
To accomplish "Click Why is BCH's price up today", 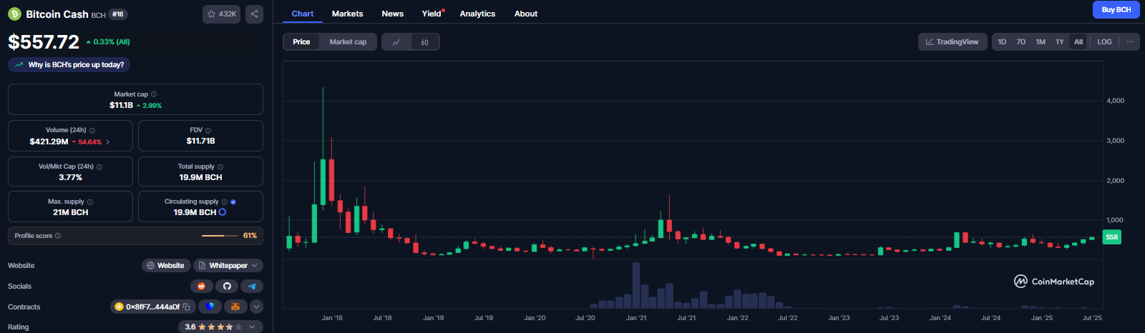I will [69, 64].
